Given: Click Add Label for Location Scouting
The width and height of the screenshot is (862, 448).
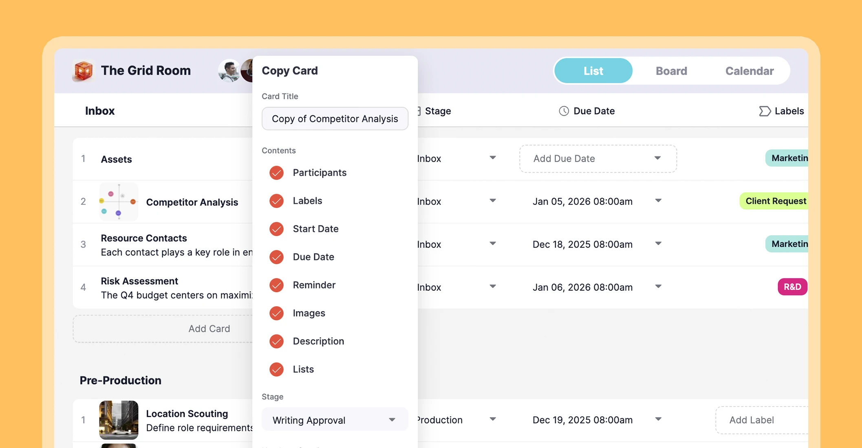Looking at the screenshot, I should [751, 420].
